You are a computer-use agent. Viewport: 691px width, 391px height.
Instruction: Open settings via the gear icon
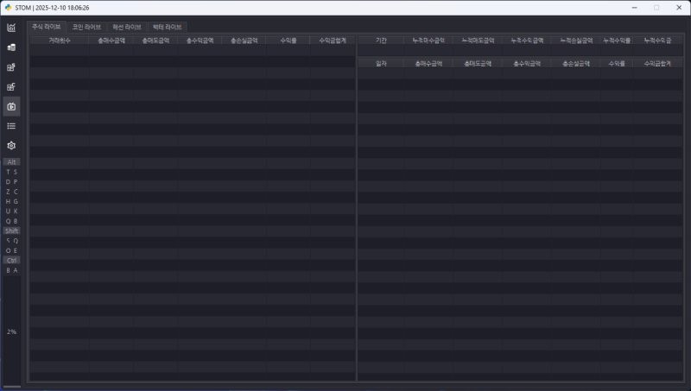click(x=11, y=146)
